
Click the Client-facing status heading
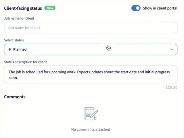23,8
